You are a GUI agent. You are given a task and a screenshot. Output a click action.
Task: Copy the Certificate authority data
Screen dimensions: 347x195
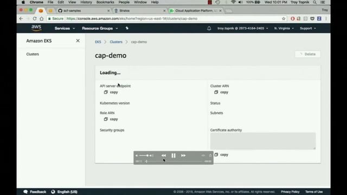coord(221,155)
